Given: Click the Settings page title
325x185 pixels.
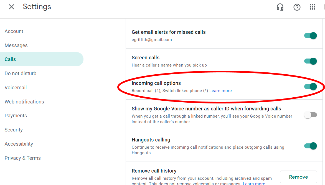Looking at the screenshot, I should [37, 7].
